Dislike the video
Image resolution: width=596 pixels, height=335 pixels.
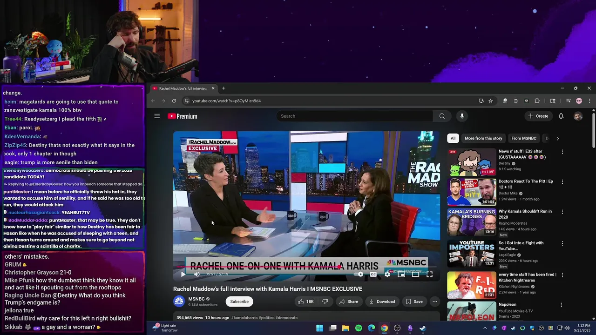(325, 301)
